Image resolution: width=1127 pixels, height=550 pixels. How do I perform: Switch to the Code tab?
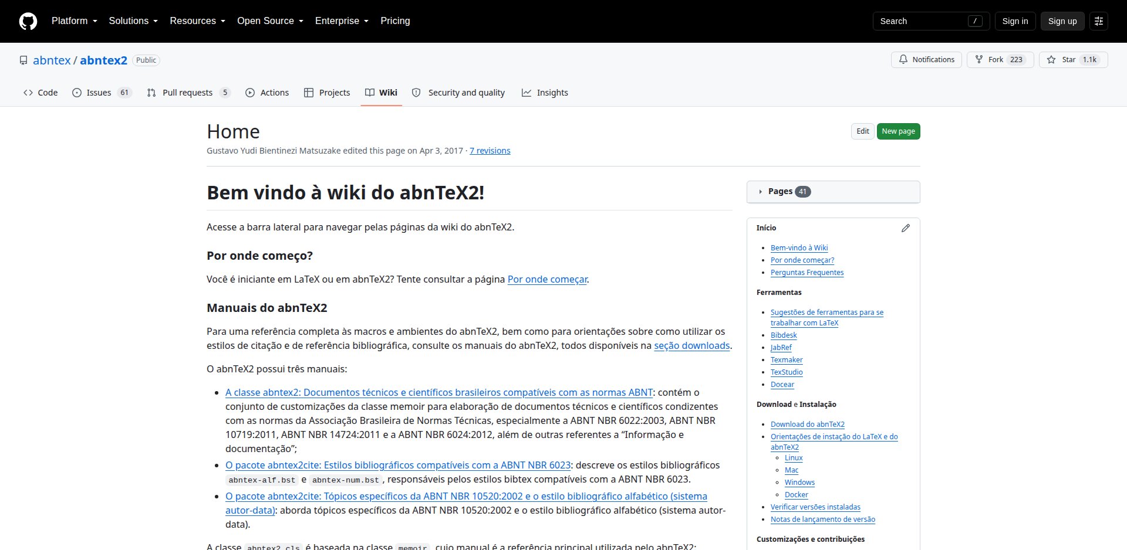(41, 93)
